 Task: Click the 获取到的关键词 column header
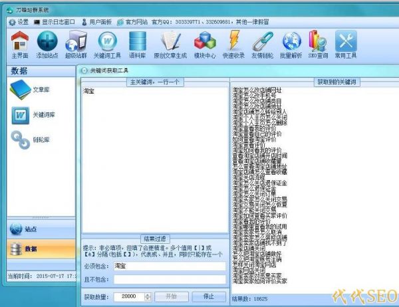tap(336, 82)
